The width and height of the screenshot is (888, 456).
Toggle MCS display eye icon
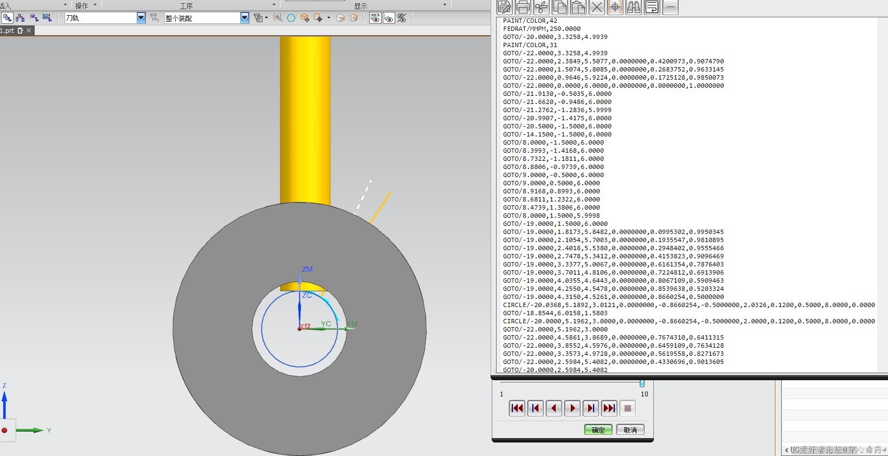pos(375,18)
